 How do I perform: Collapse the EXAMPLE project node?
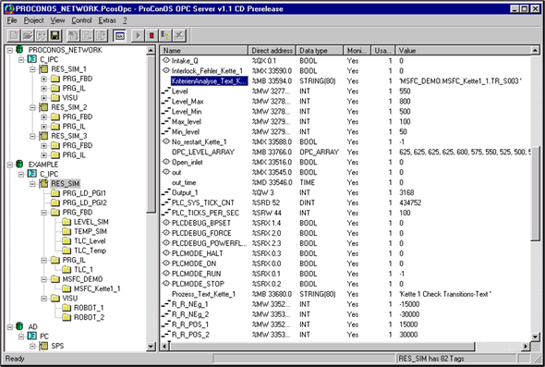click(10, 165)
